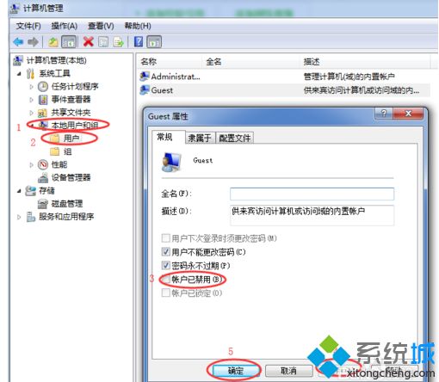Click the blue help question mark icon
Image resolution: width=439 pixels, height=382 pixels.
[x=139, y=41]
